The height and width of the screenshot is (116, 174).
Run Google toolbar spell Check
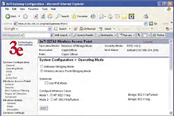pyautogui.click(x=105, y=29)
